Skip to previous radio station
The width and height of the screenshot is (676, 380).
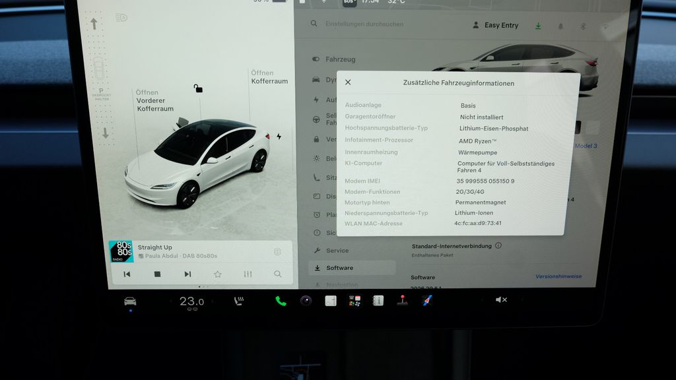(127, 274)
